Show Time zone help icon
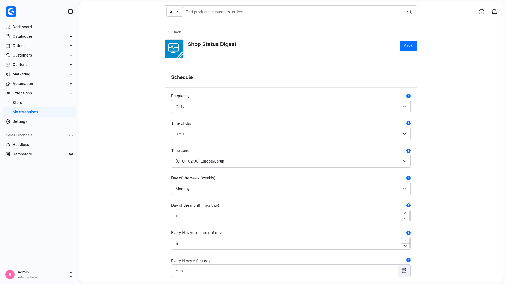 (408, 151)
